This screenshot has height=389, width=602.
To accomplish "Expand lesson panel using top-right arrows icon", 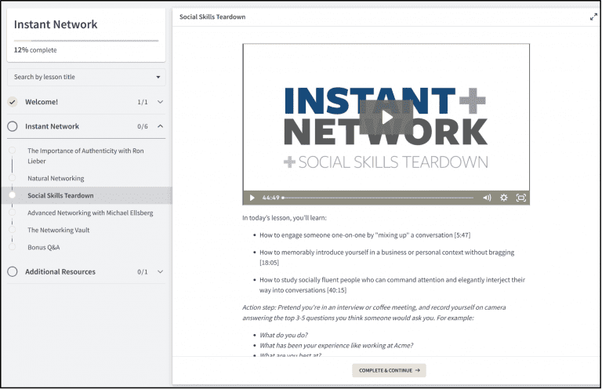I will 593,16.
